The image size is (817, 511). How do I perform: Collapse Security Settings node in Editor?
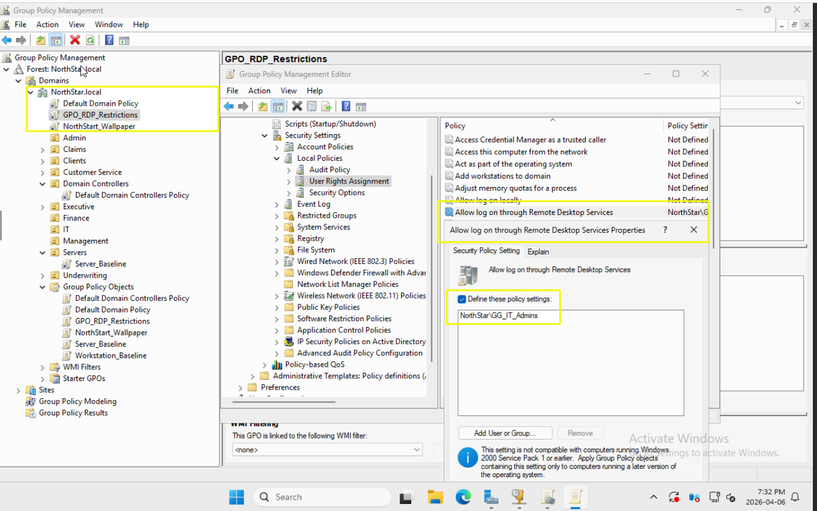[265, 135]
